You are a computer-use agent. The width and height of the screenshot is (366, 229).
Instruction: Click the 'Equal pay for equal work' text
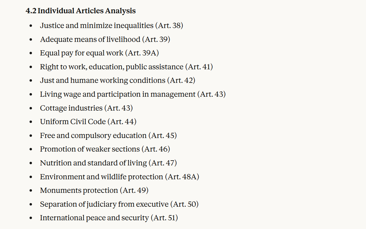point(81,53)
